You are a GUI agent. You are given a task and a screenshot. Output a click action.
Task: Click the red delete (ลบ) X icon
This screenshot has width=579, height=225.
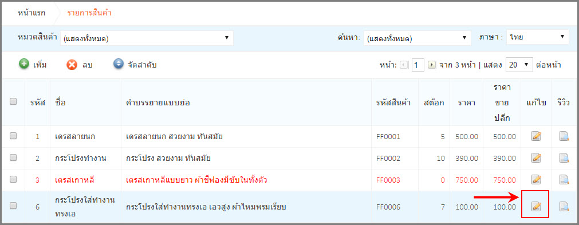[72, 65]
